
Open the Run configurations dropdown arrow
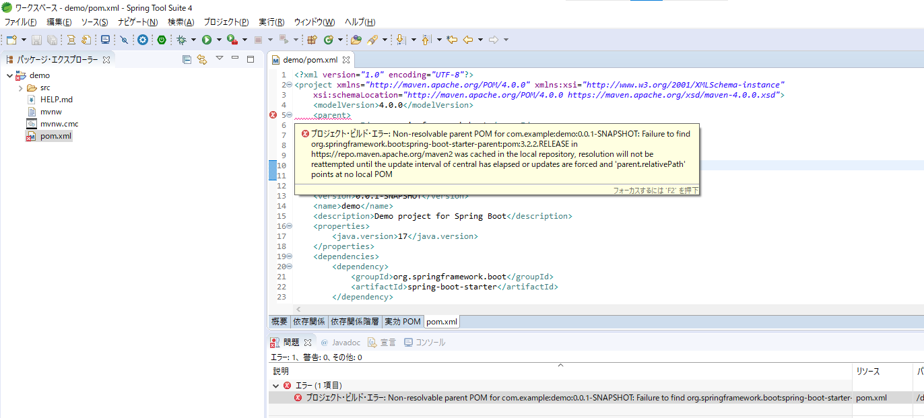click(x=219, y=40)
